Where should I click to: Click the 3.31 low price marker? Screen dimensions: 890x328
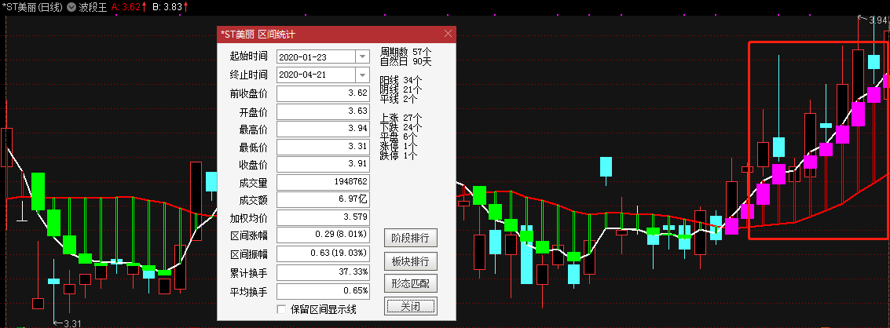71,323
